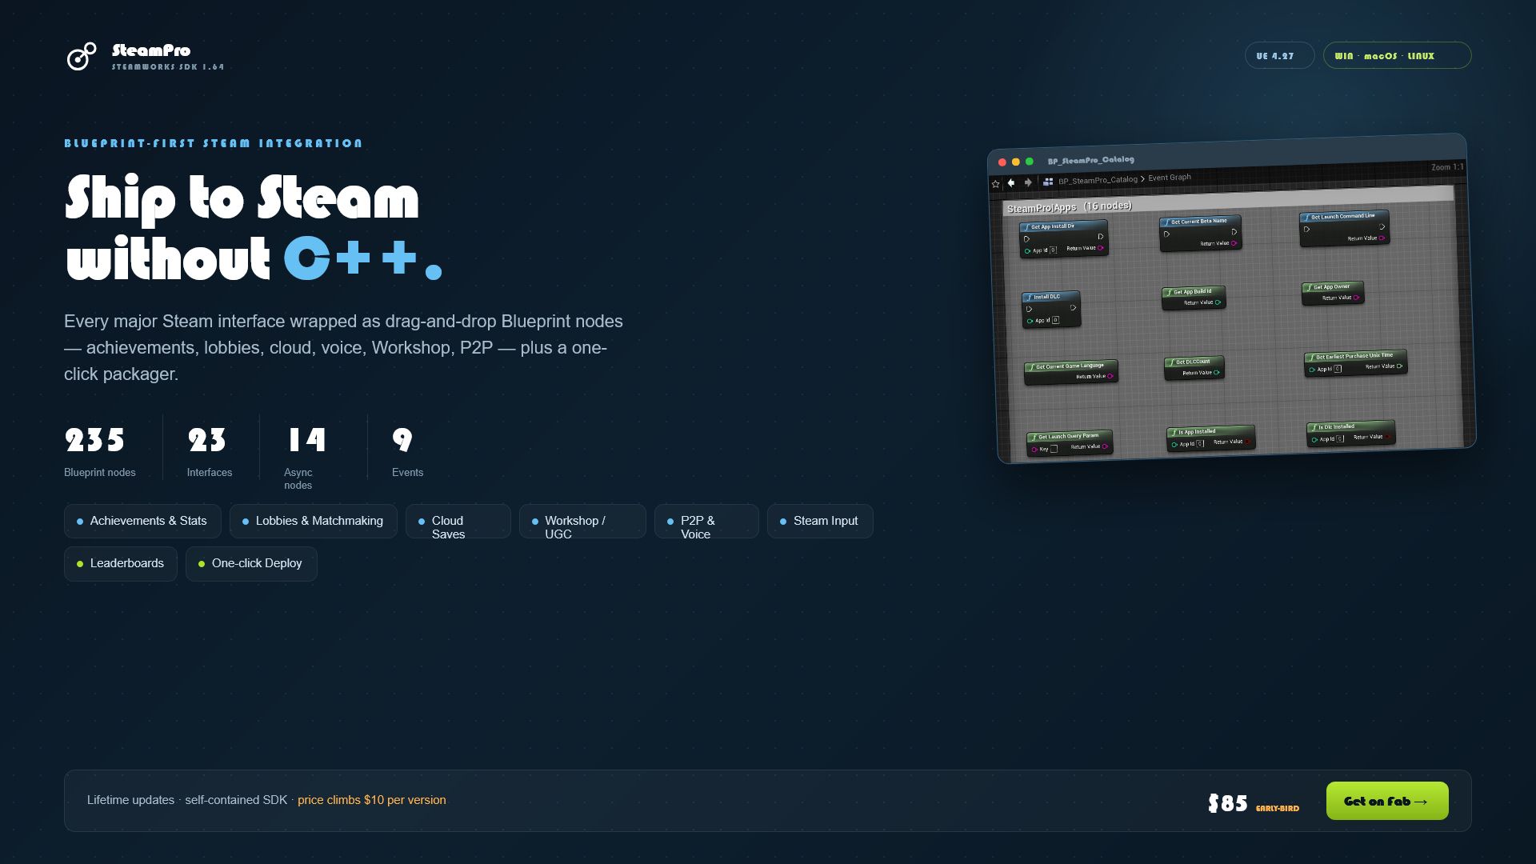Click App Id pin on Is Dlc Installed
Viewport: 1536px width, 864px height.
click(1314, 440)
